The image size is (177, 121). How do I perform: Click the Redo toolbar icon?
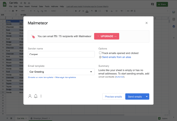[x=9, y=11]
